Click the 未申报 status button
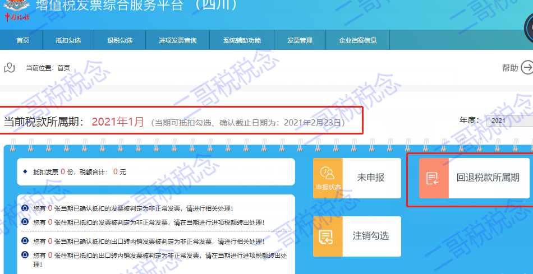Viewport: 533px width, 274px height. click(371, 178)
